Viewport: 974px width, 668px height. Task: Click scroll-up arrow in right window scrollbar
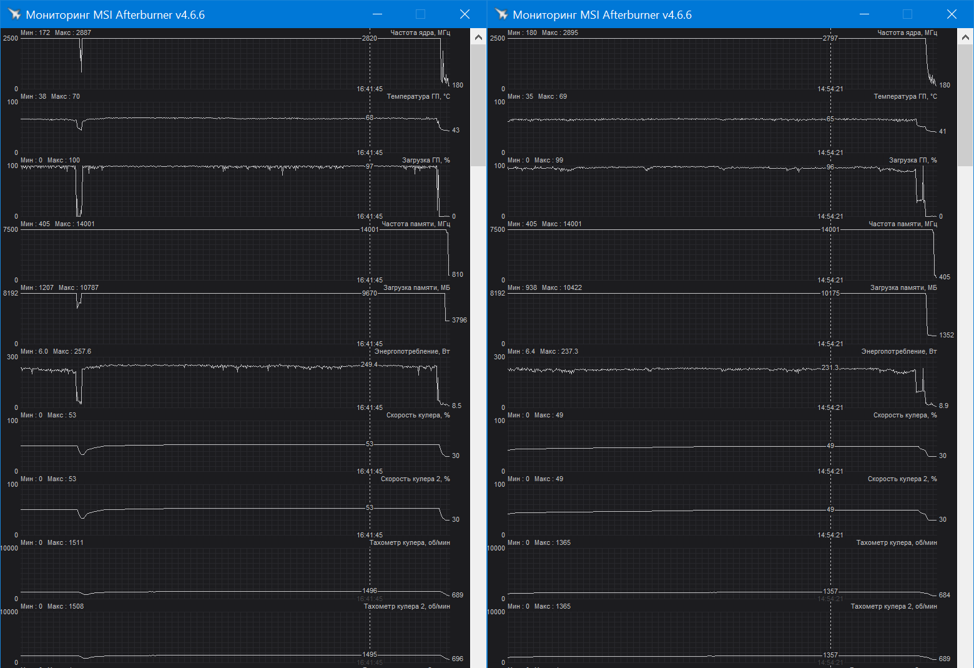pyautogui.click(x=965, y=37)
